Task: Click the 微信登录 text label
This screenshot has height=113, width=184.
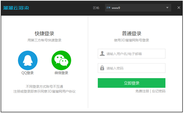Action: click(x=61, y=73)
